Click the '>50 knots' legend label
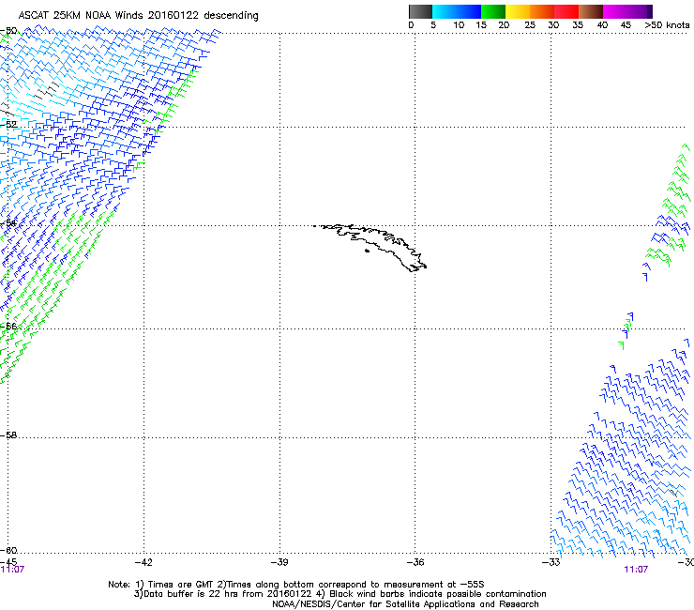Viewport: 694px width, 610px height. 667,25
